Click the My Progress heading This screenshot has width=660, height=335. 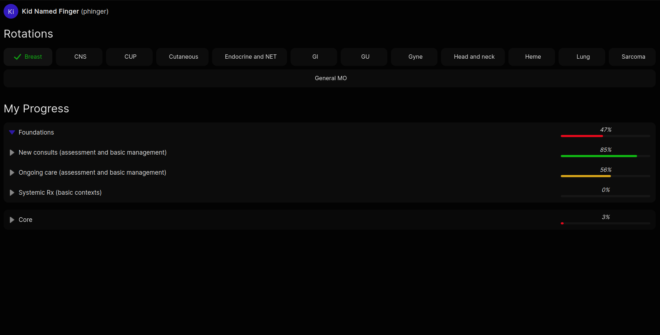coord(36,109)
